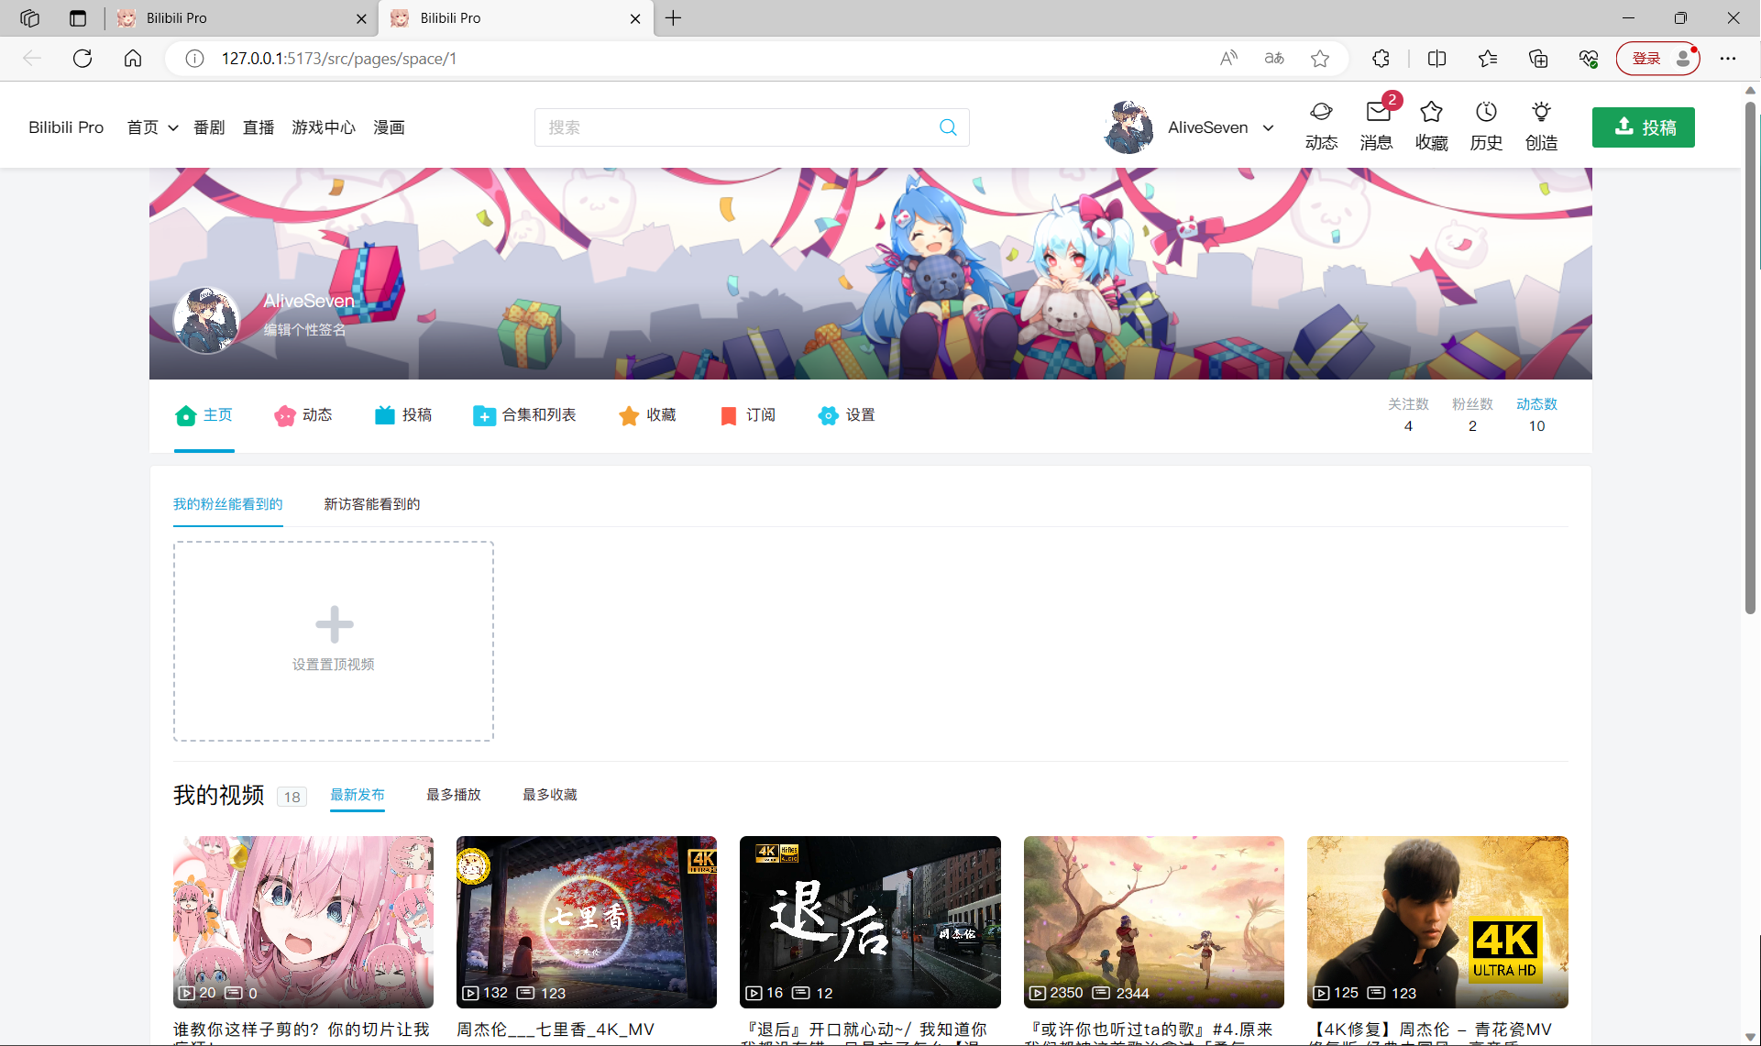Click the browser home button
Image resolution: width=1761 pixels, height=1046 pixels.
pos(133,59)
